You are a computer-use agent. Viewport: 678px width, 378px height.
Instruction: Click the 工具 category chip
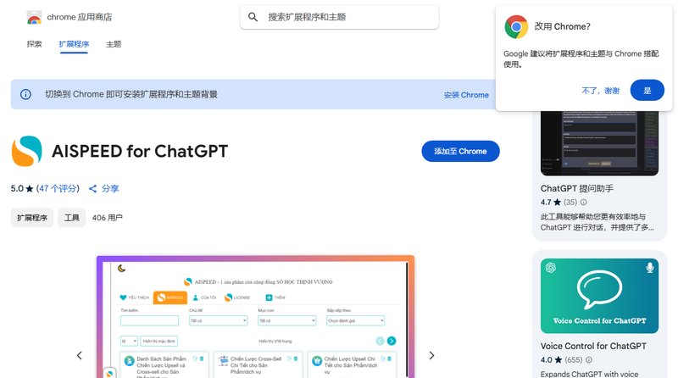(72, 218)
